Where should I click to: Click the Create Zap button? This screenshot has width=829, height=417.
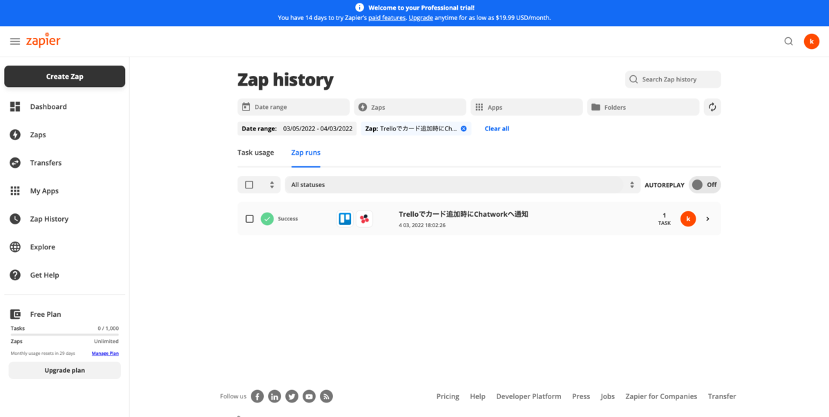click(64, 76)
